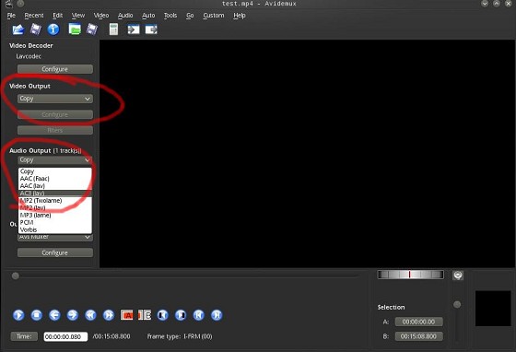Click the Save Video floppy icon
Screen dimensions: 516x352
tap(36, 29)
